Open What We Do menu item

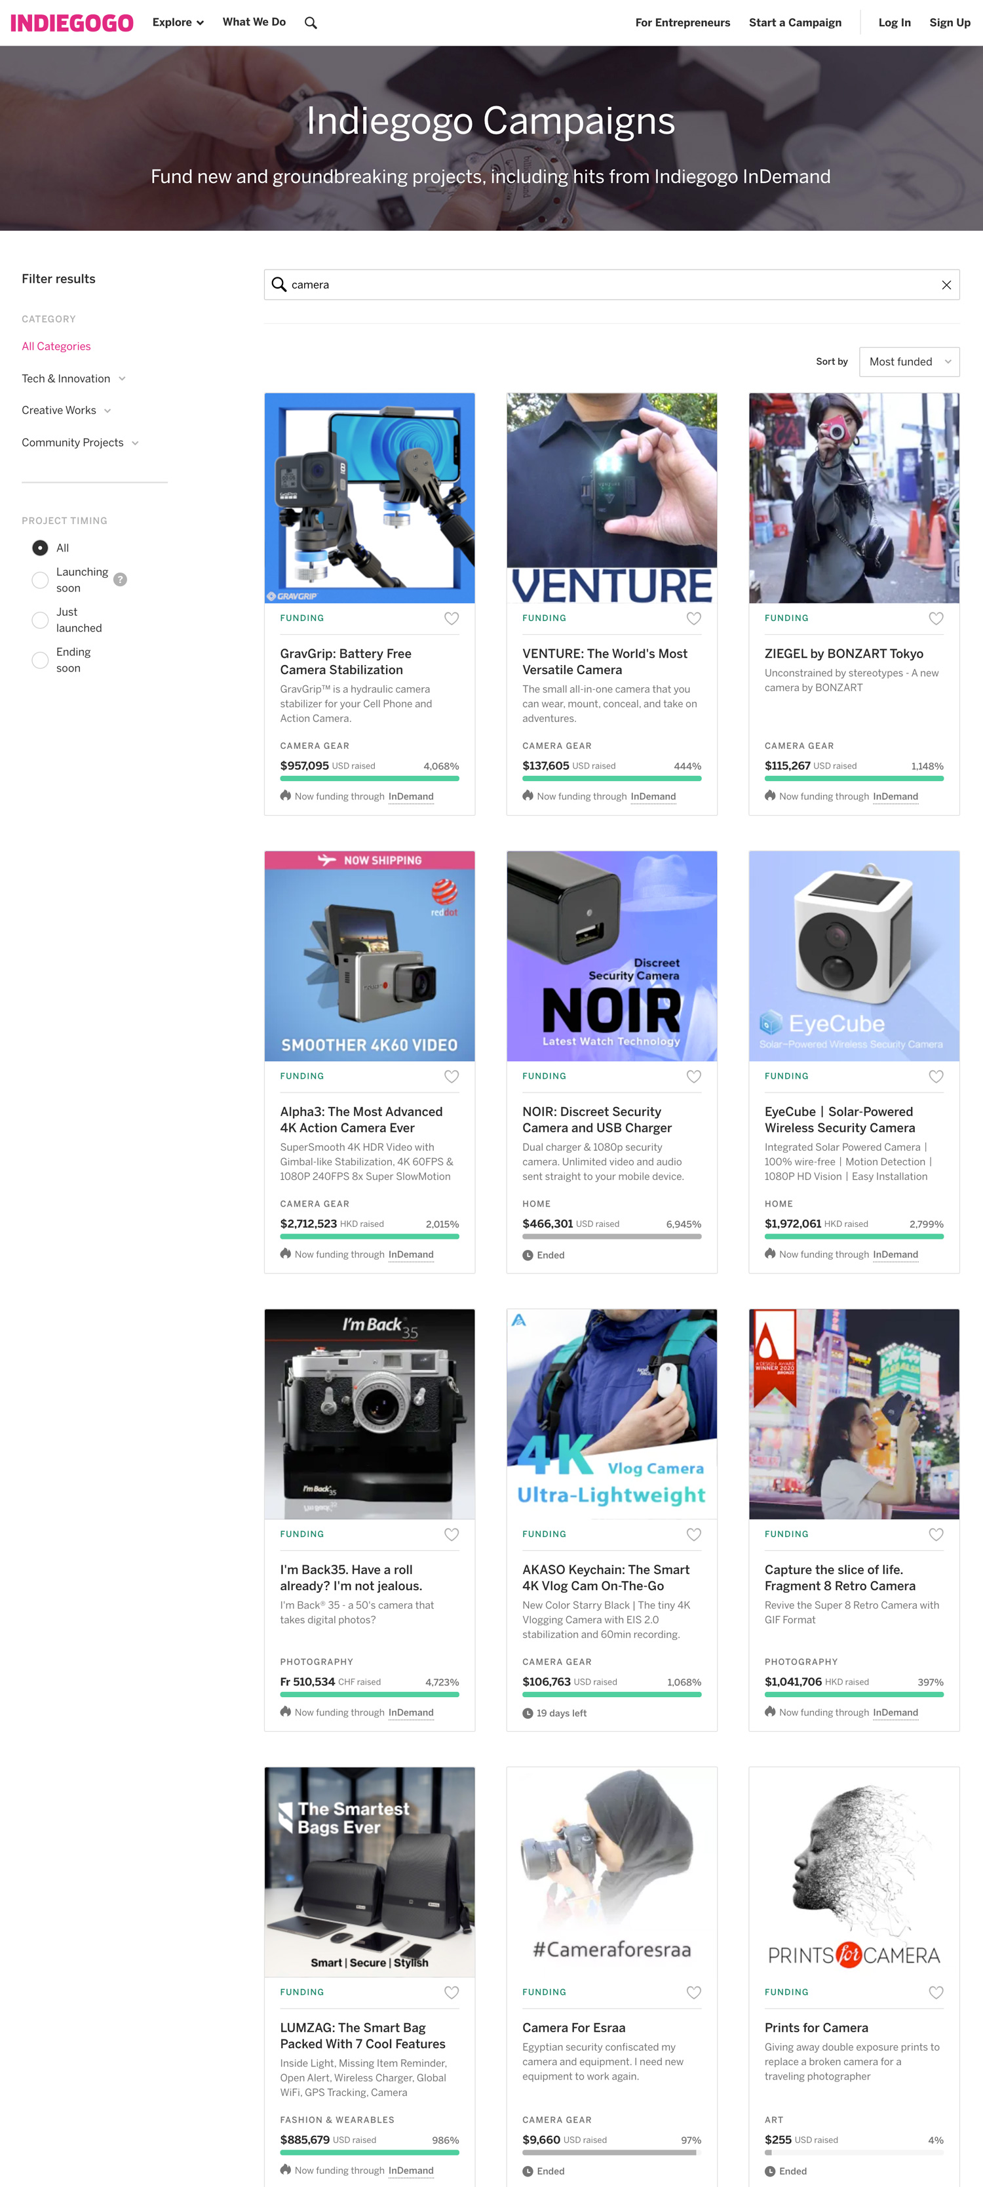click(x=254, y=22)
